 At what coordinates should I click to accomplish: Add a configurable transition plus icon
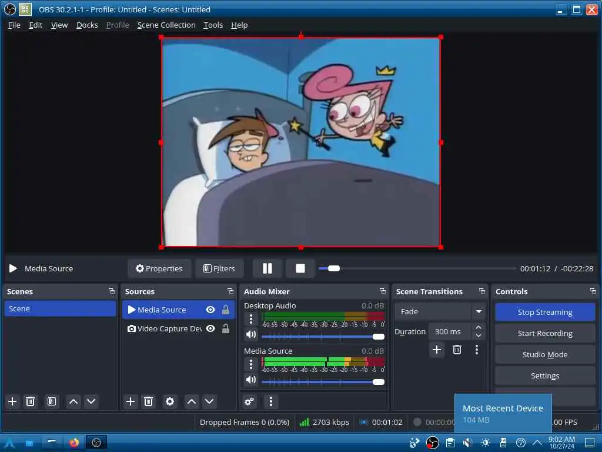(437, 350)
